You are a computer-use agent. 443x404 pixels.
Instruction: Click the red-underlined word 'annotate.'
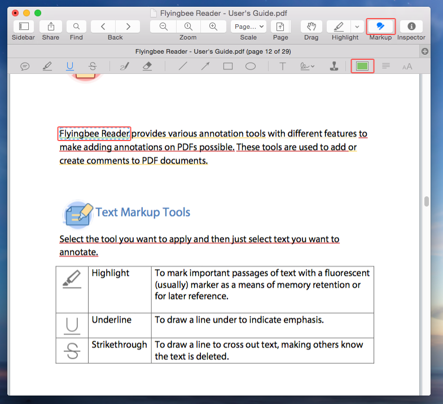78,252
